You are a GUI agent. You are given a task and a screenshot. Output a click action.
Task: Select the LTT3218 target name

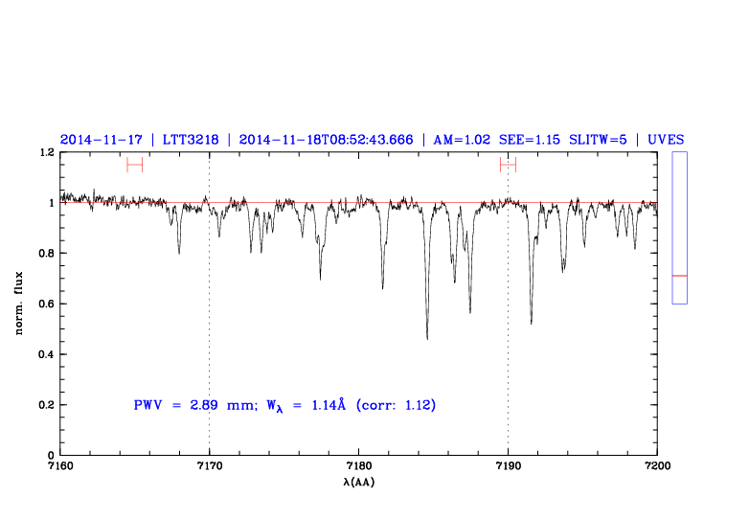[x=190, y=140]
